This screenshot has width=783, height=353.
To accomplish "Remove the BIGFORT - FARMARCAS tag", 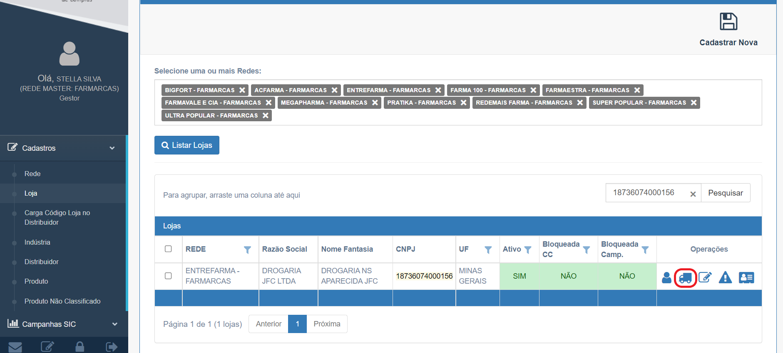I will coord(242,90).
